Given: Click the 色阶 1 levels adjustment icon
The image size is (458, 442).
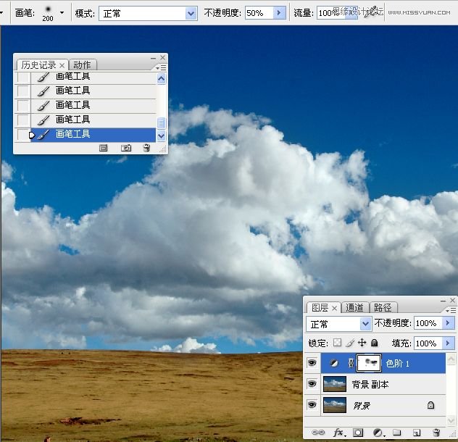Looking at the screenshot, I should pyautogui.click(x=334, y=363).
